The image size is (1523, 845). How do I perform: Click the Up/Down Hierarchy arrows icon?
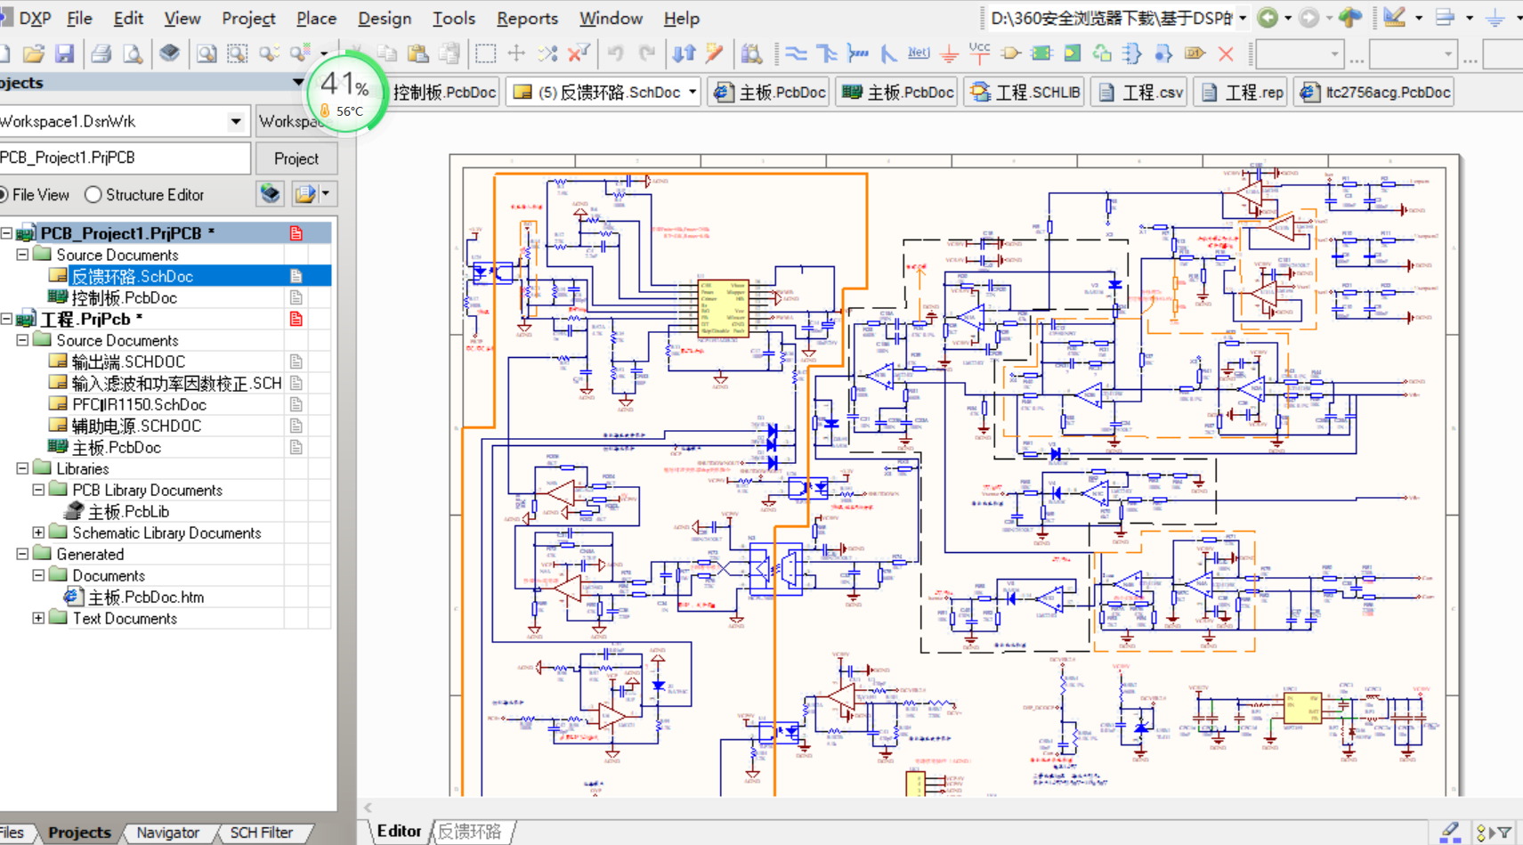(x=684, y=54)
